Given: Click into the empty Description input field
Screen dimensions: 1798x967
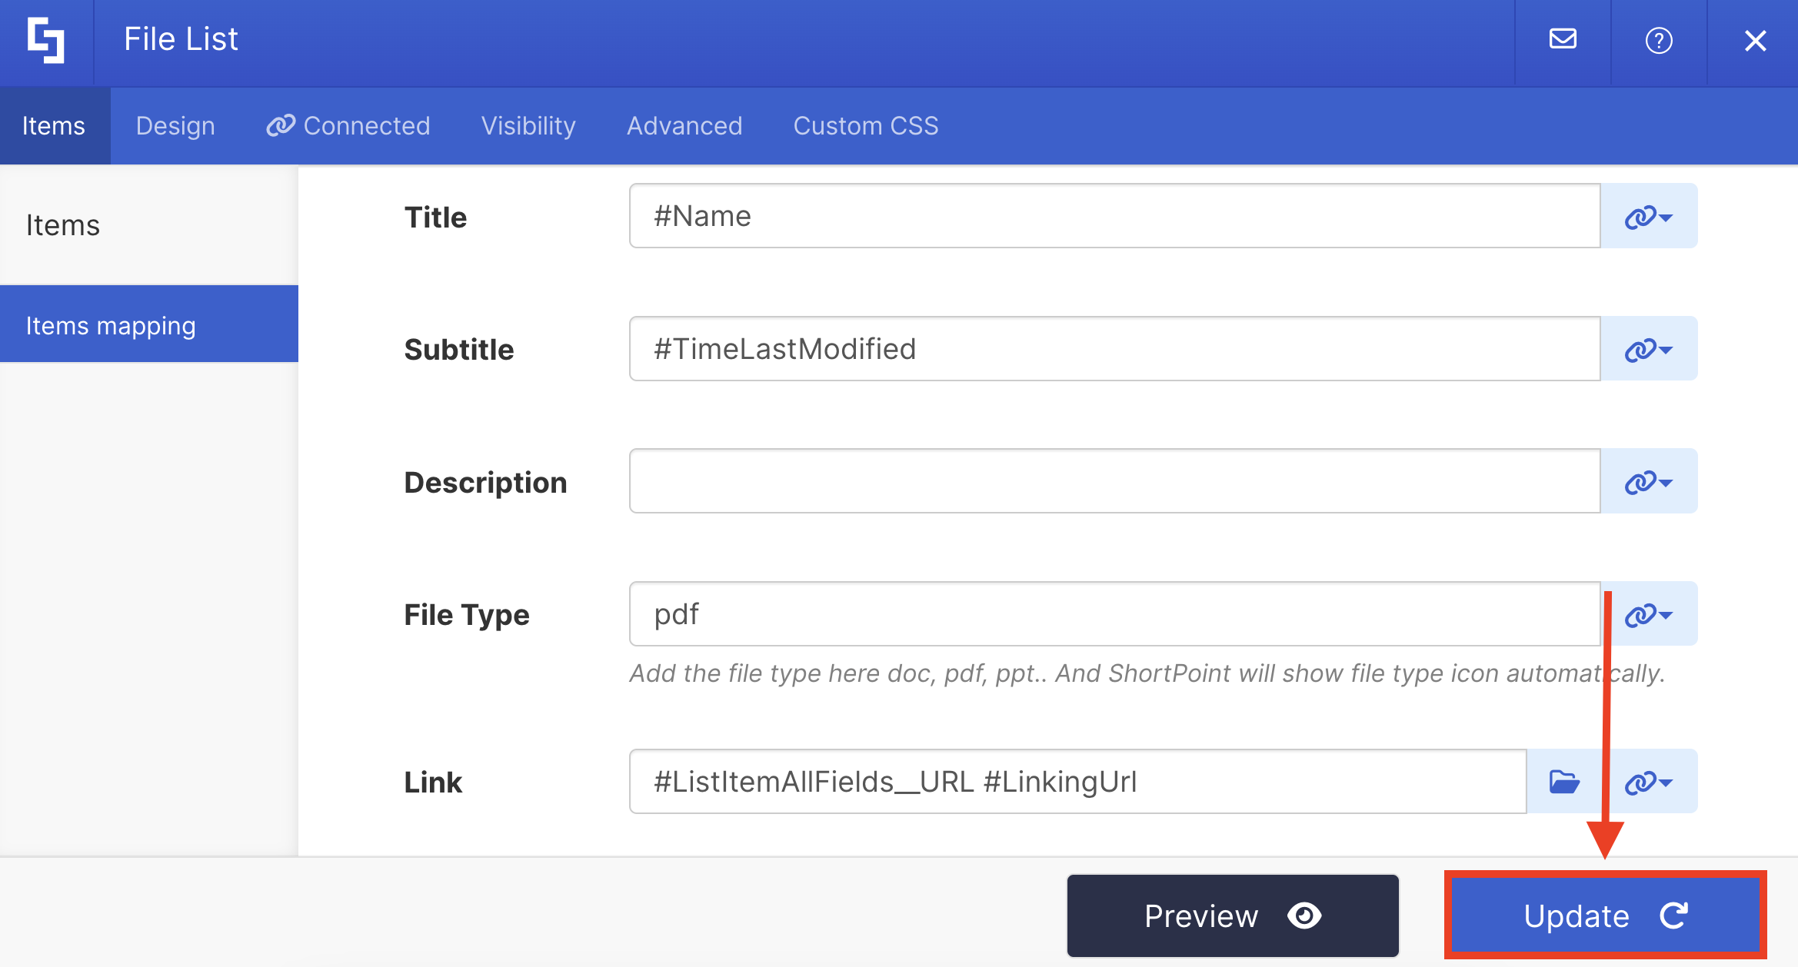Looking at the screenshot, I should [1114, 481].
